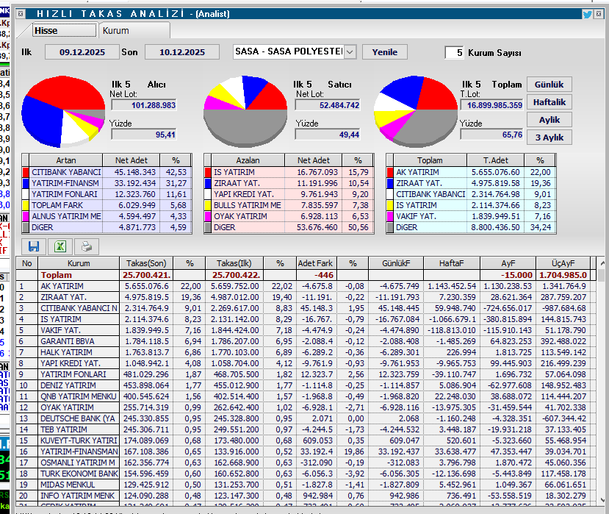Screen dimensions: 609x514
Task: Sort by the Adet Fark column header
Action: [315, 263]
